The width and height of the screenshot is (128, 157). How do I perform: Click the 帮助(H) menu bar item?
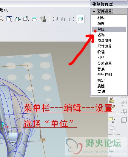click(x=4, y=10)
